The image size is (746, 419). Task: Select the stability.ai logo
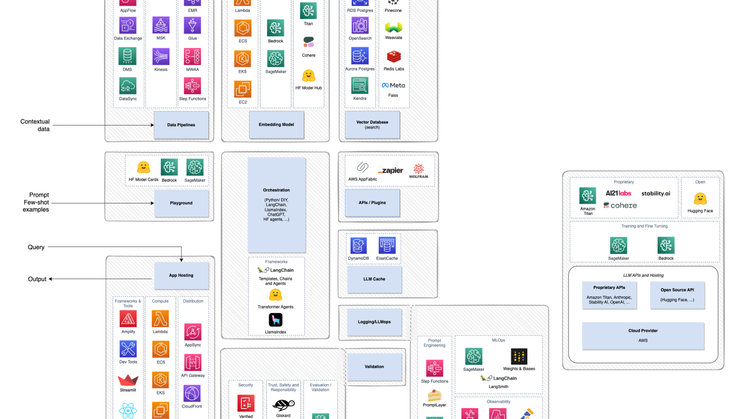coord(655,194)
